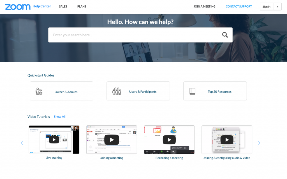
Task: Play the Joining & configuring audio & video tutorial
Action: point(227,140)
